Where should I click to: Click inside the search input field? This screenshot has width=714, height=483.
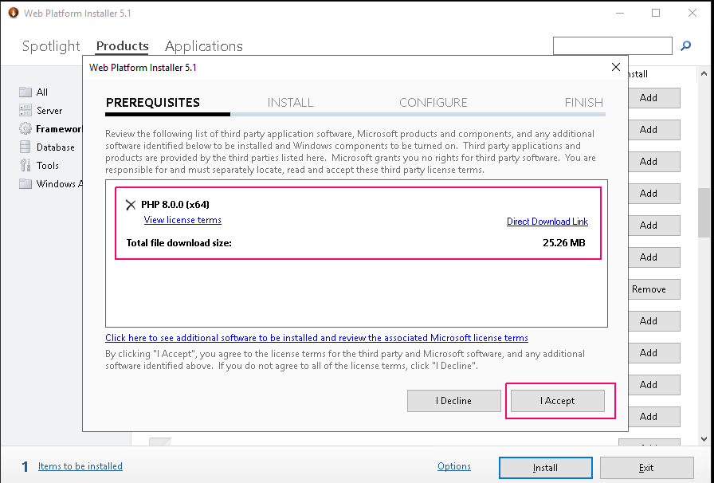(613, 45)
